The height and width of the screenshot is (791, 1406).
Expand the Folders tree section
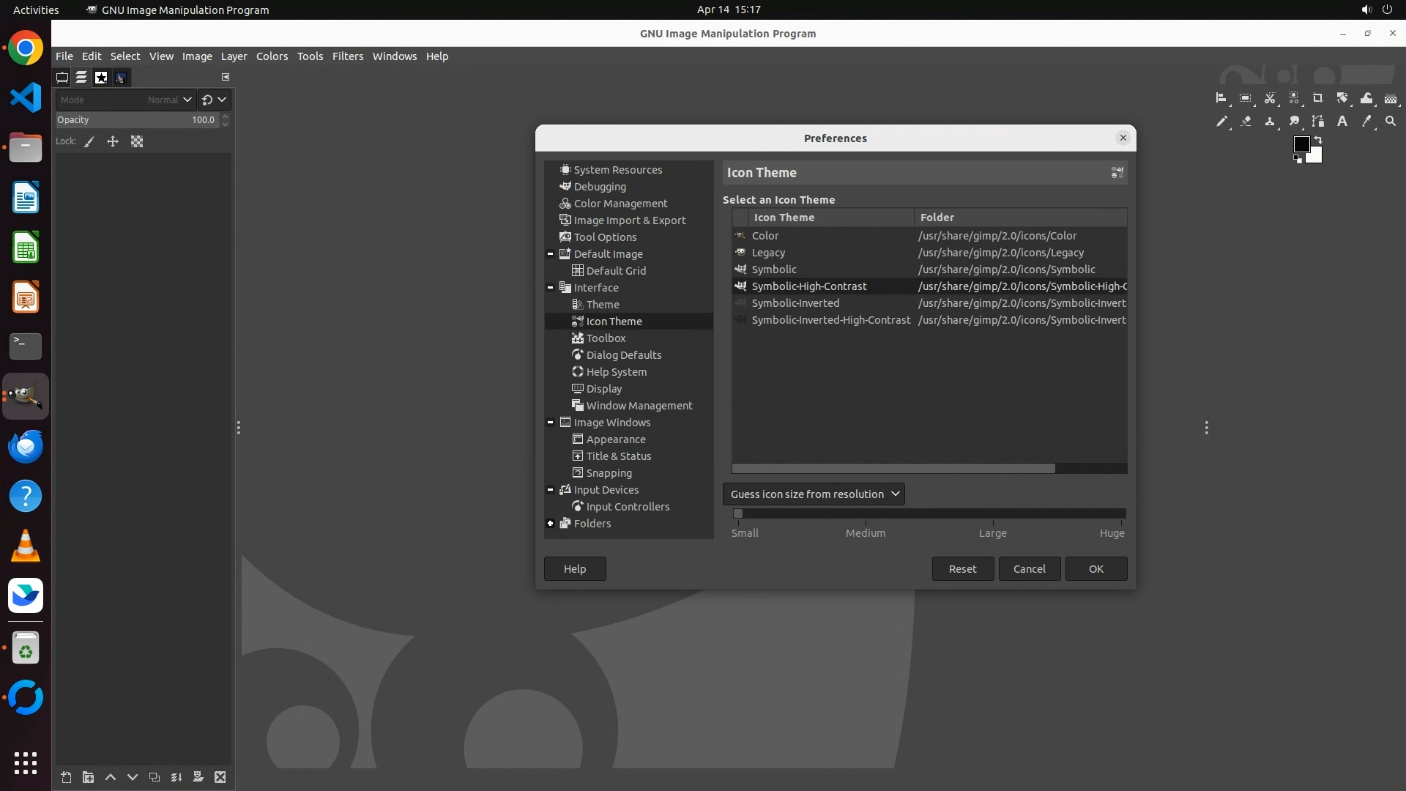[550, 524]
